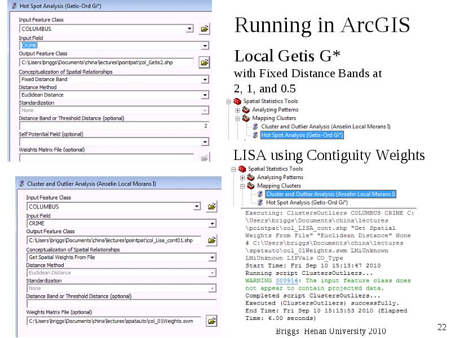
Task: Click the col_01Weights.swm Weights Matrix File field
Action: [x=114, y=321]
